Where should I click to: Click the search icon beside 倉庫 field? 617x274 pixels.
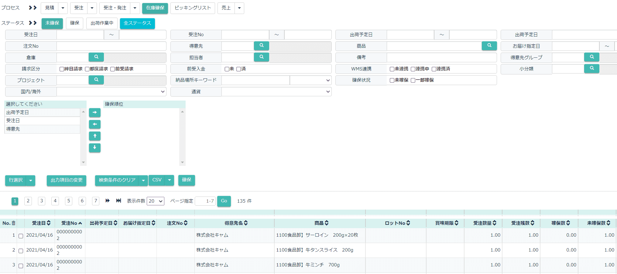[x=96, y=57]
